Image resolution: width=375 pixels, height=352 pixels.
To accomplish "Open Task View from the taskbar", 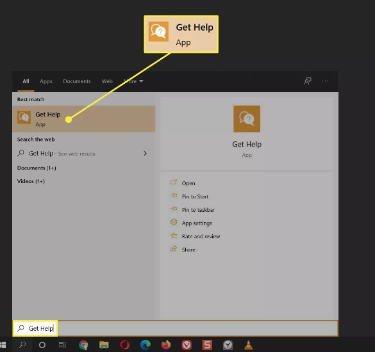I will [62, 345].
